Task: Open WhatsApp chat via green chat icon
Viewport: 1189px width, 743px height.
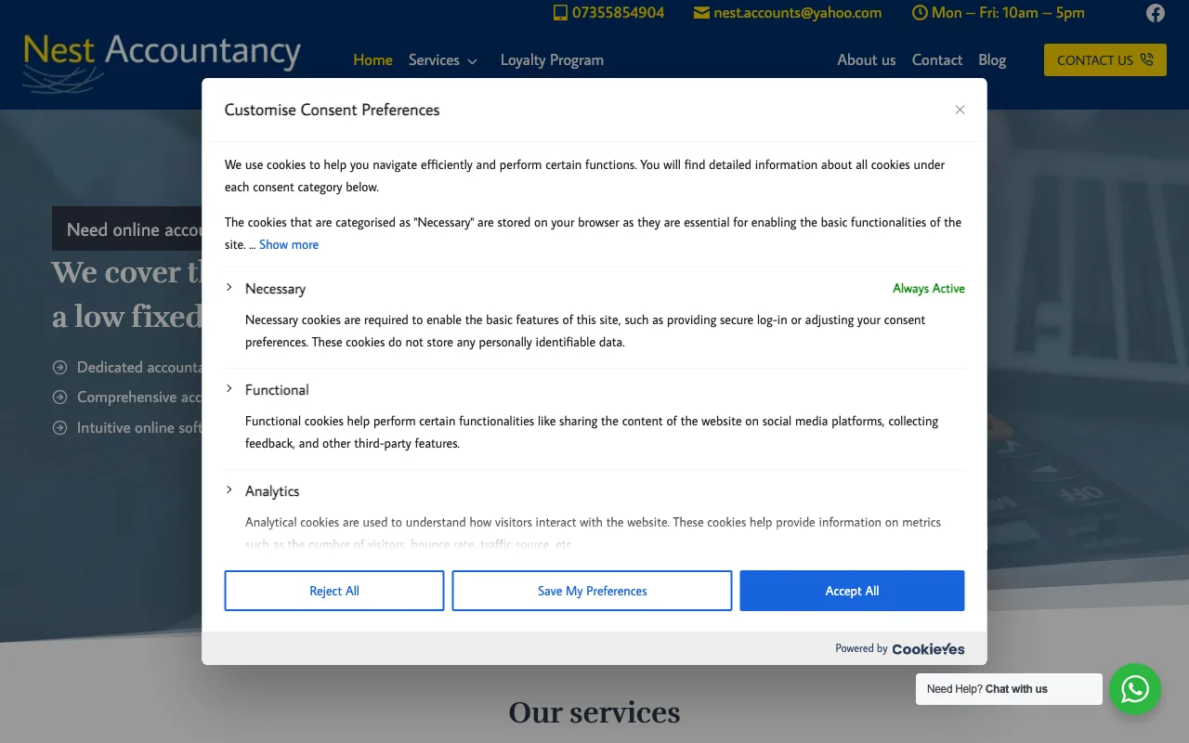Action: click(1135, 689)
